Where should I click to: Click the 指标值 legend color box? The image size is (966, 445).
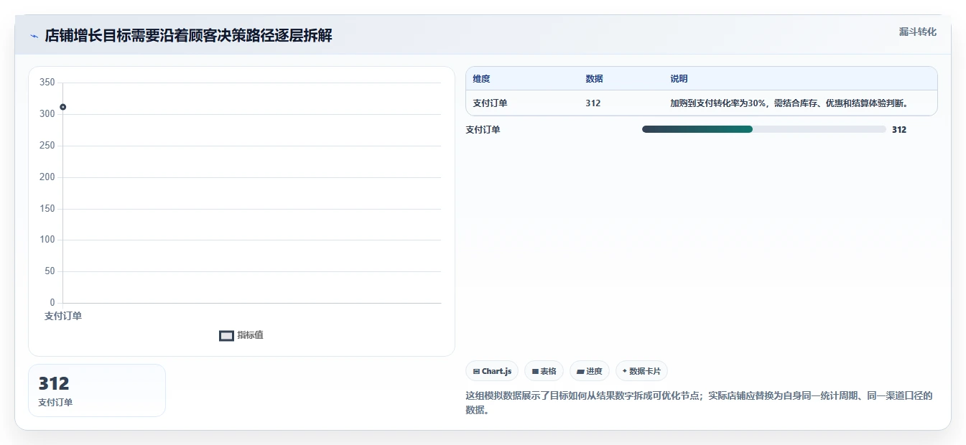pos(226,336)
